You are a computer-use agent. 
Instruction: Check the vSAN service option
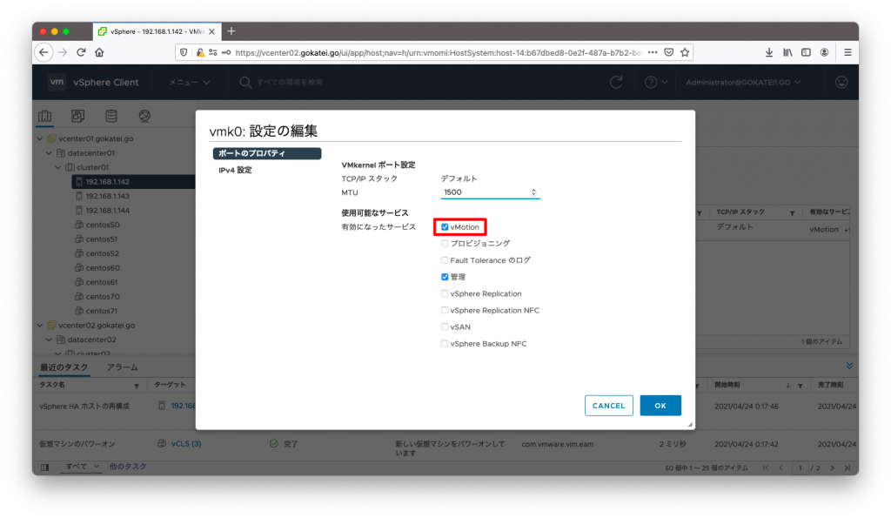point(444,326)
